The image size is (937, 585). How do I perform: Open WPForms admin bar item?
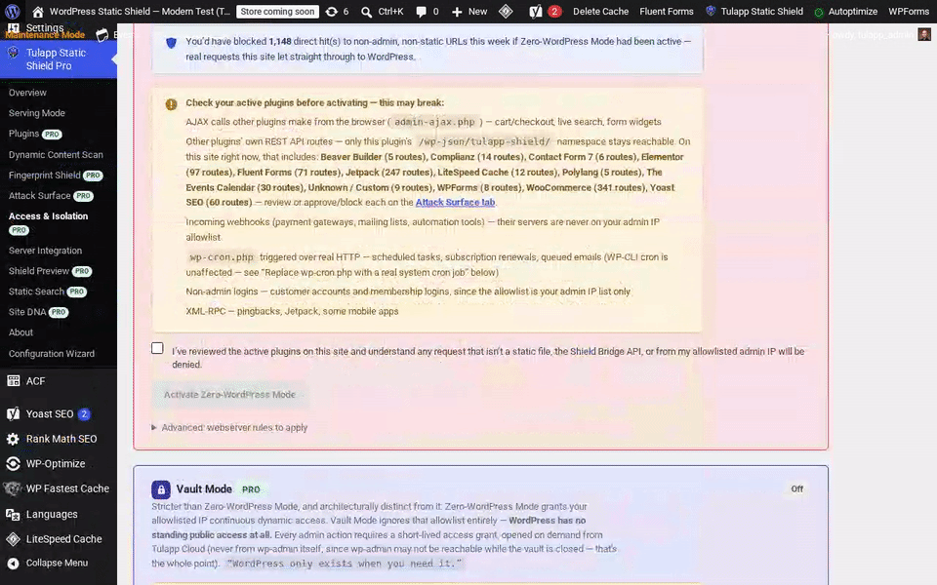pyautogui.click(x=909, y=12)
